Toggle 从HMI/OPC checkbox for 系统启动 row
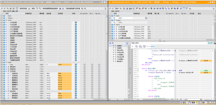 pos(85,93)
